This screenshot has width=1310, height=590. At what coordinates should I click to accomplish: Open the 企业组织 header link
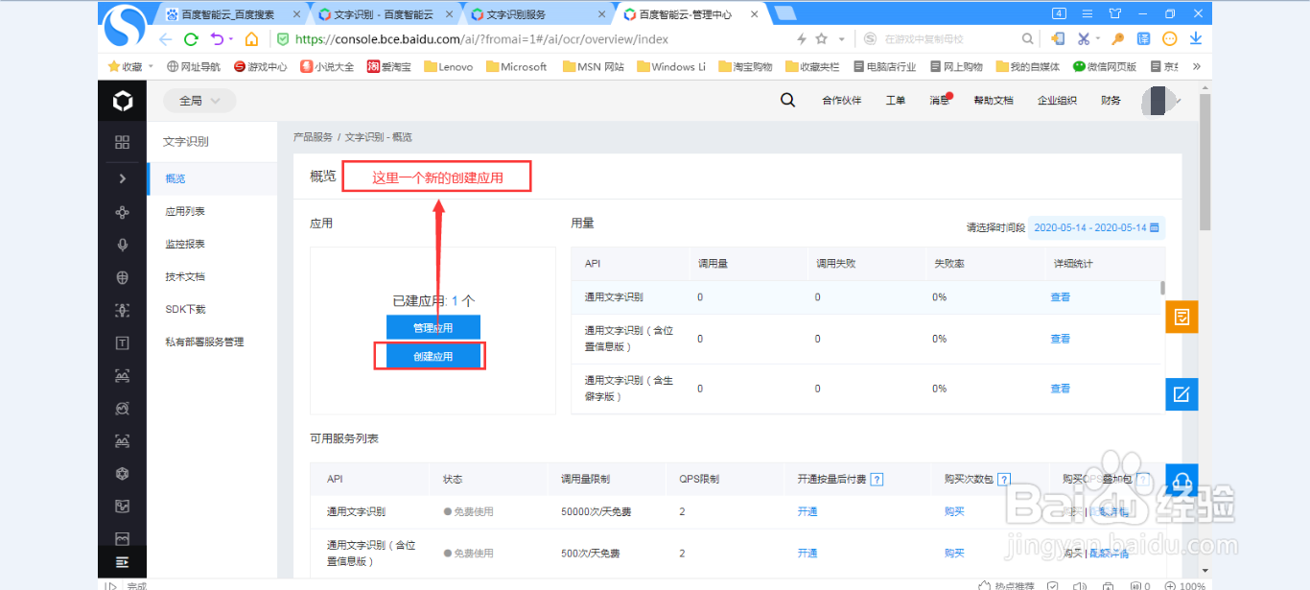point(1057,101)
